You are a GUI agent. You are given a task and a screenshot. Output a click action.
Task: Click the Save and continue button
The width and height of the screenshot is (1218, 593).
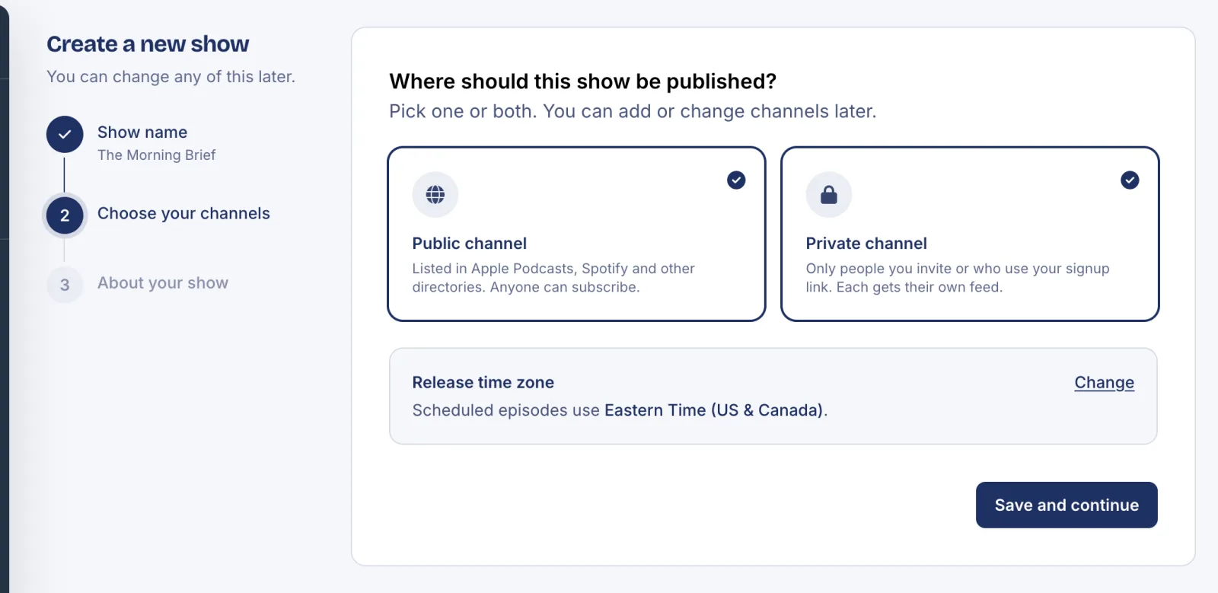(1067, 505)
